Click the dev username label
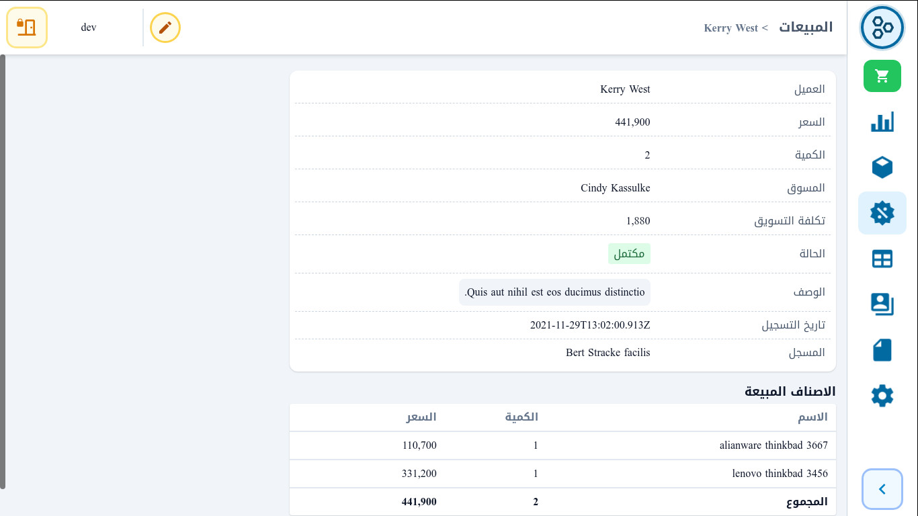Image resolution: width=918 pixels, height=516 pixels. click(89, 28)
